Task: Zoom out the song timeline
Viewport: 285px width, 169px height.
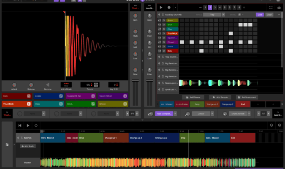Action: (x=271, y=125)
